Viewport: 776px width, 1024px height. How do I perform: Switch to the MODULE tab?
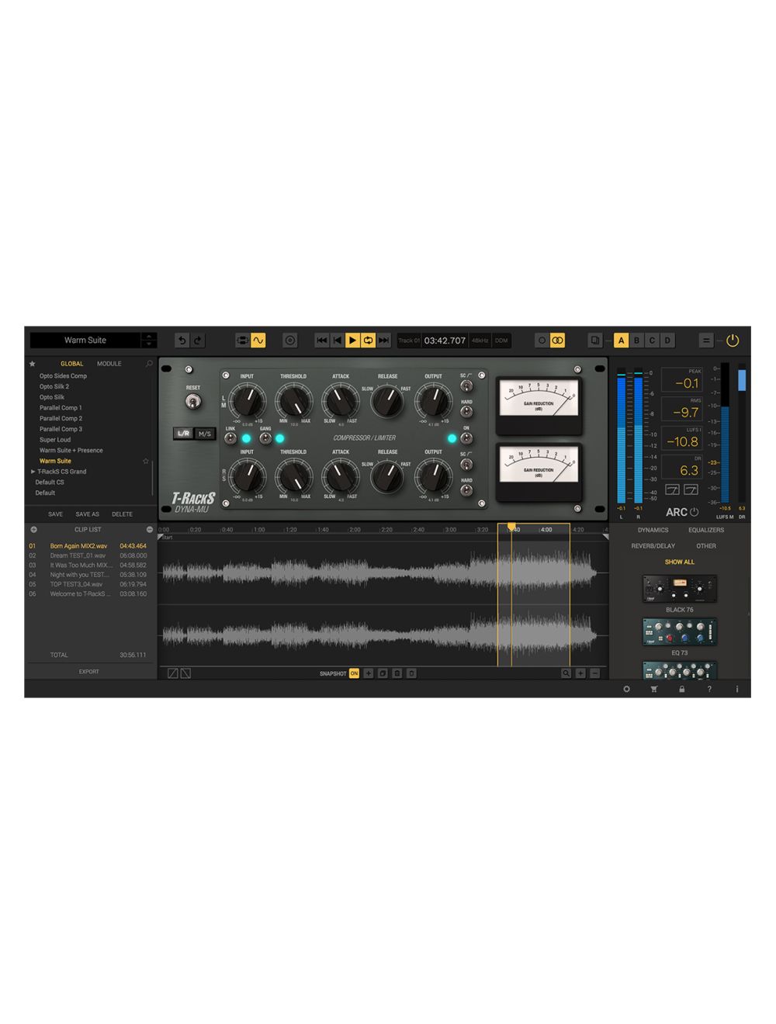[109, 363]
